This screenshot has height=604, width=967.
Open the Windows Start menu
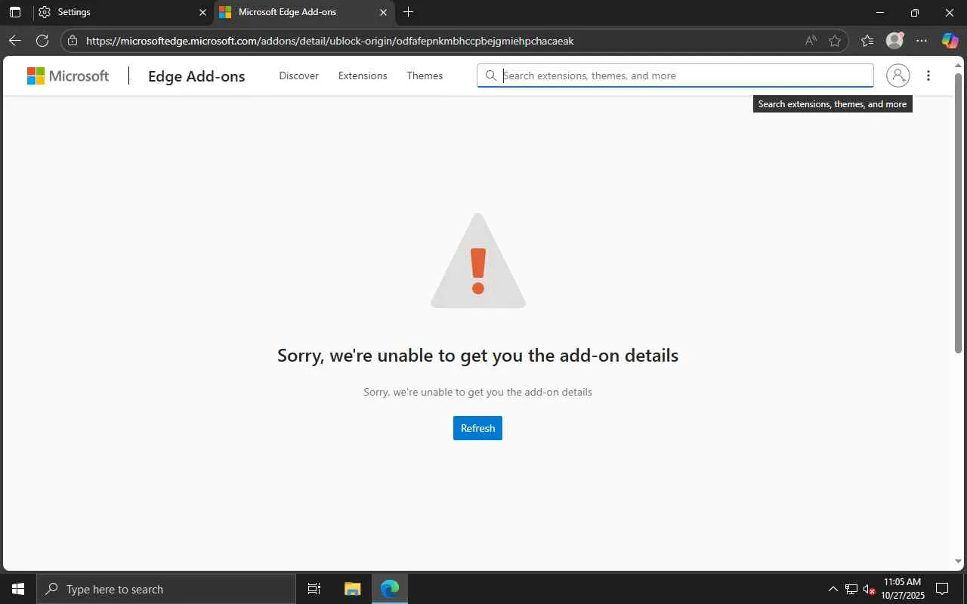(18, 589)
